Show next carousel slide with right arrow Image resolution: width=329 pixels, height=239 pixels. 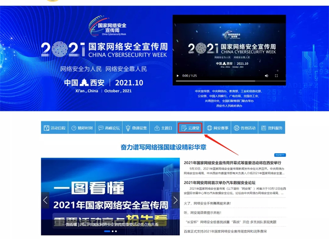pos(175,201)
